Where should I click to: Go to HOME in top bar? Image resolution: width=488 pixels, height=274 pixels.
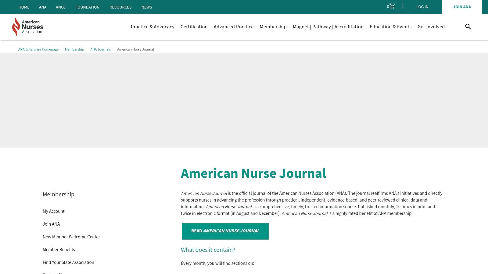24,7
